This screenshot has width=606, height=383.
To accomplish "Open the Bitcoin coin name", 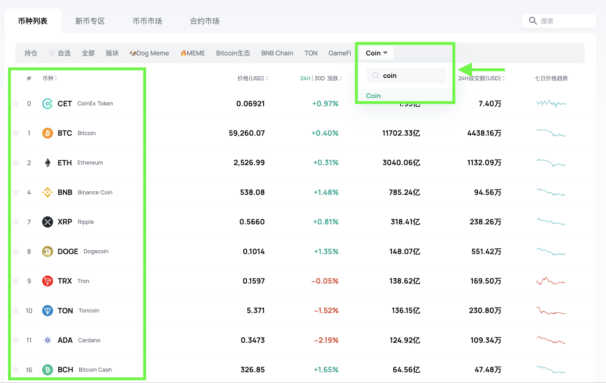I will [87, 133].
